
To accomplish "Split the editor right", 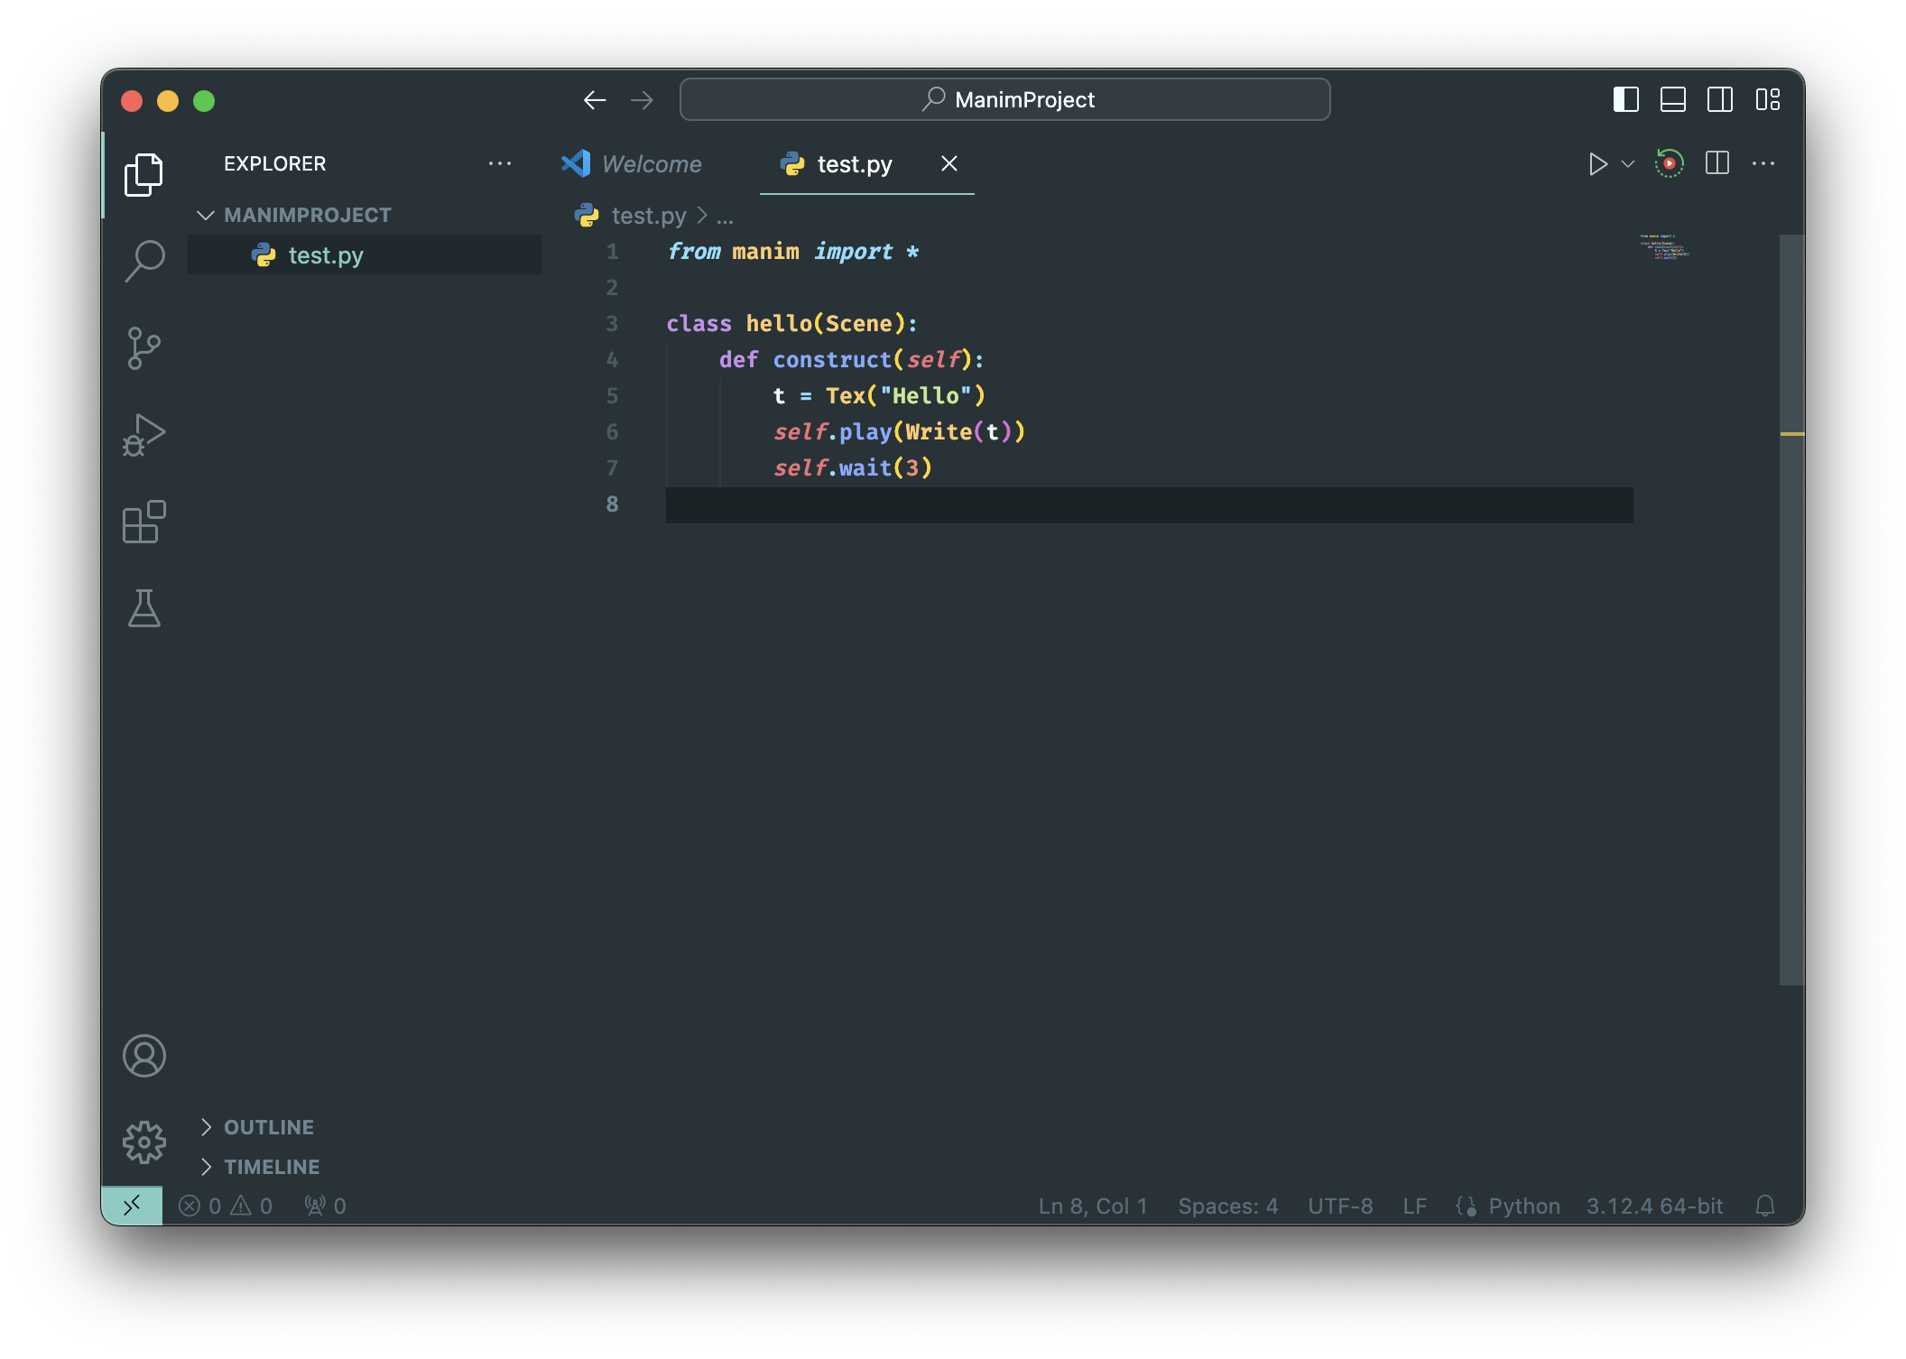I will pyautogui.click(x=1716, y=163).
